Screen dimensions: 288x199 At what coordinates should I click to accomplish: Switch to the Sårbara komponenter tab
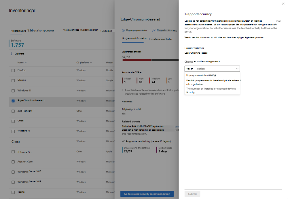41,30
